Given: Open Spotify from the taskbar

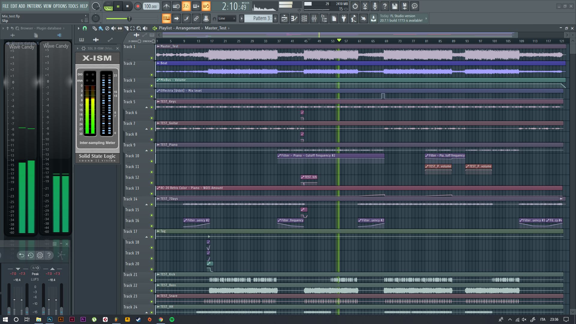Looking at the screenshot, I should click(172, 319).
